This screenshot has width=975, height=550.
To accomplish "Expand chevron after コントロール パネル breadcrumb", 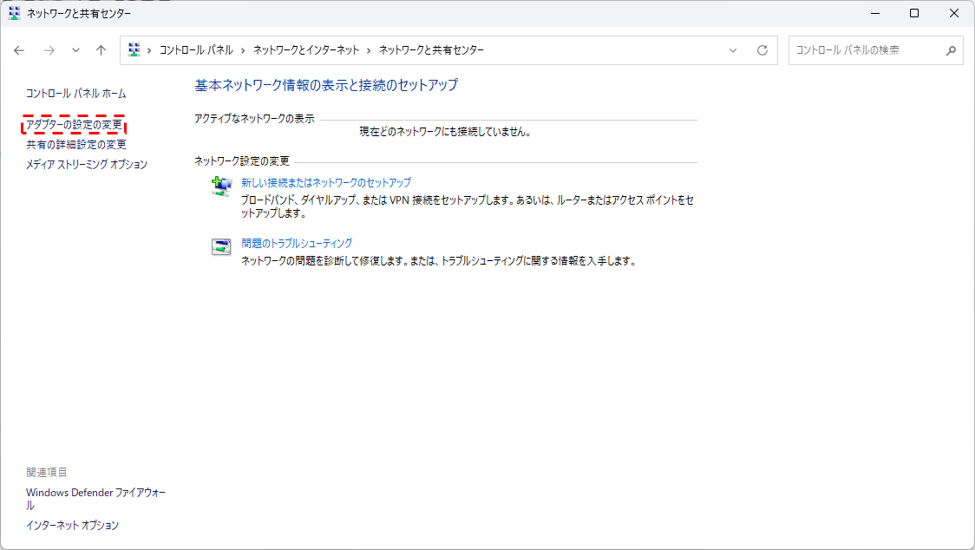I will point(243,50).
